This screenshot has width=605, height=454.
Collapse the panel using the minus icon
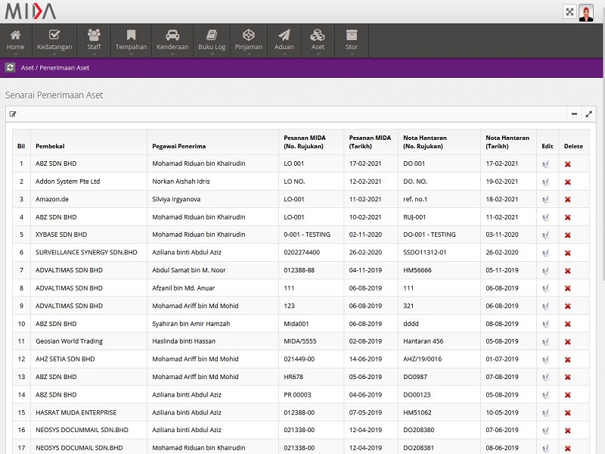coord(574,114)
